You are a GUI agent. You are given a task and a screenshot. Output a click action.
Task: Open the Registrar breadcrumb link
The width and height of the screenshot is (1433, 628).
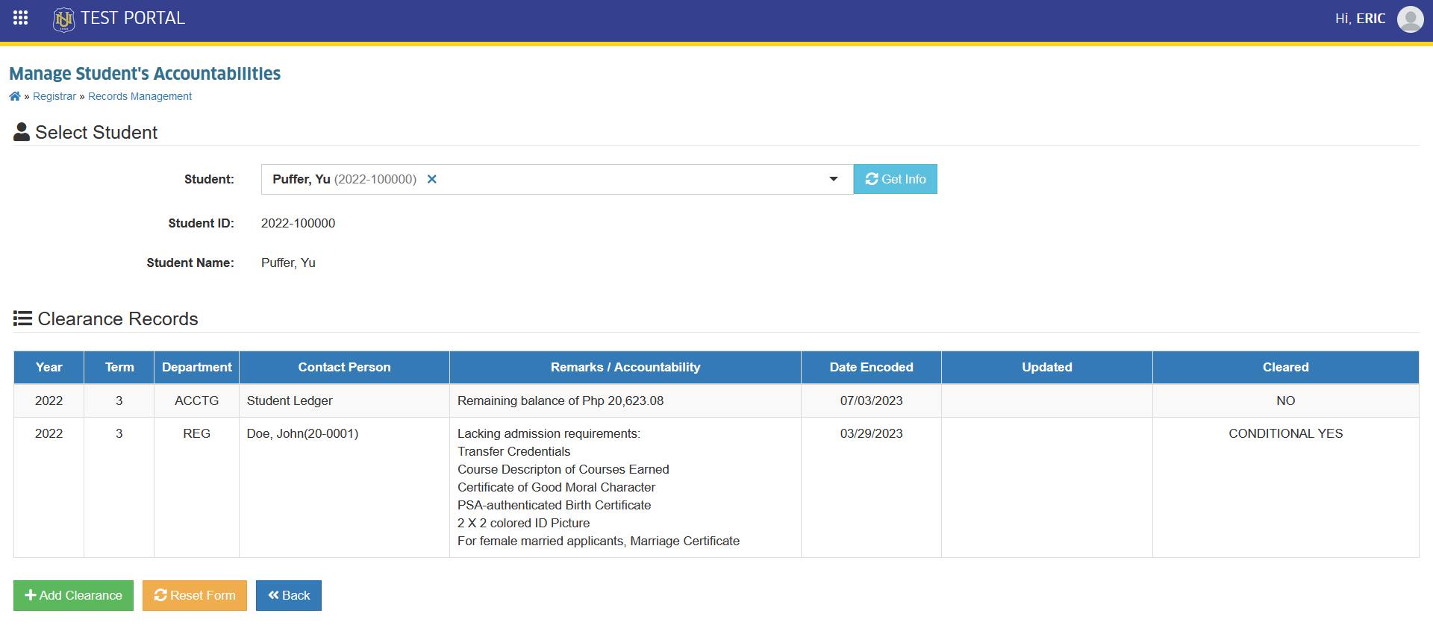click(54, 96)
